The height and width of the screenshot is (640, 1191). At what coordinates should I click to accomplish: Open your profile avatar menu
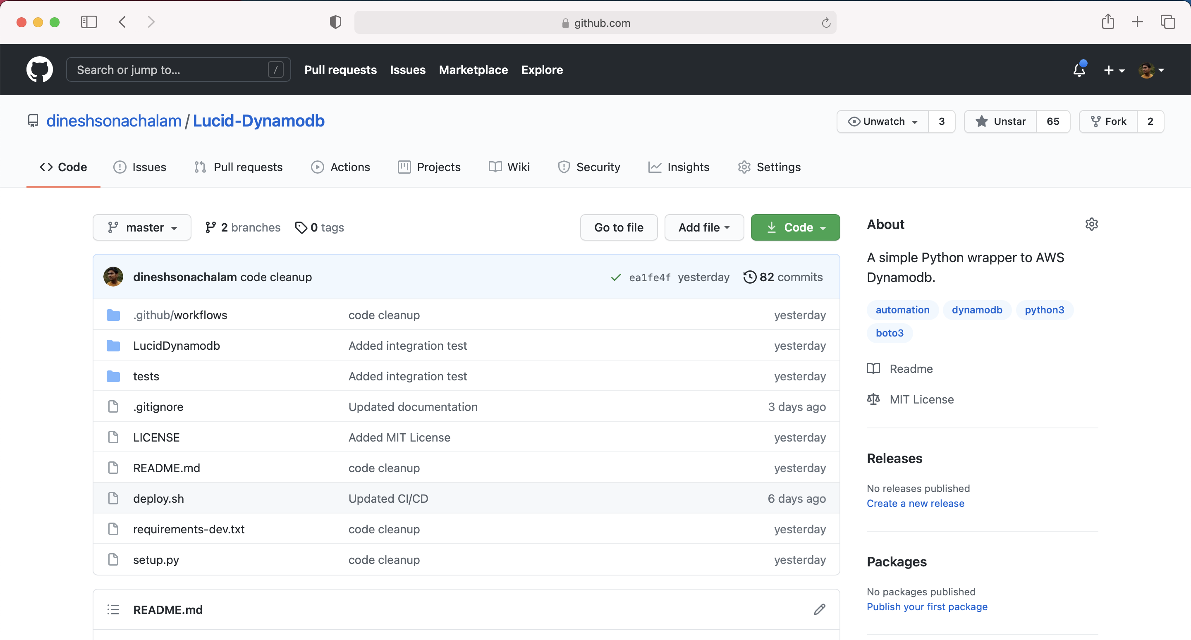(1148, 70)
